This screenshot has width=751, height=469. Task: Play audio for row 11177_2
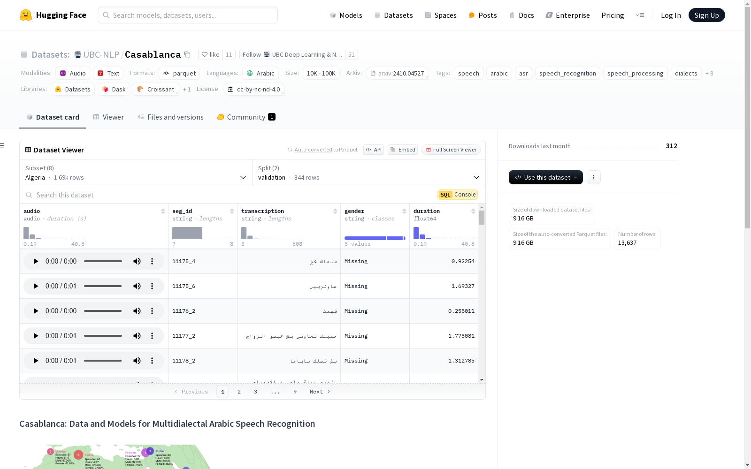[36, 336]
